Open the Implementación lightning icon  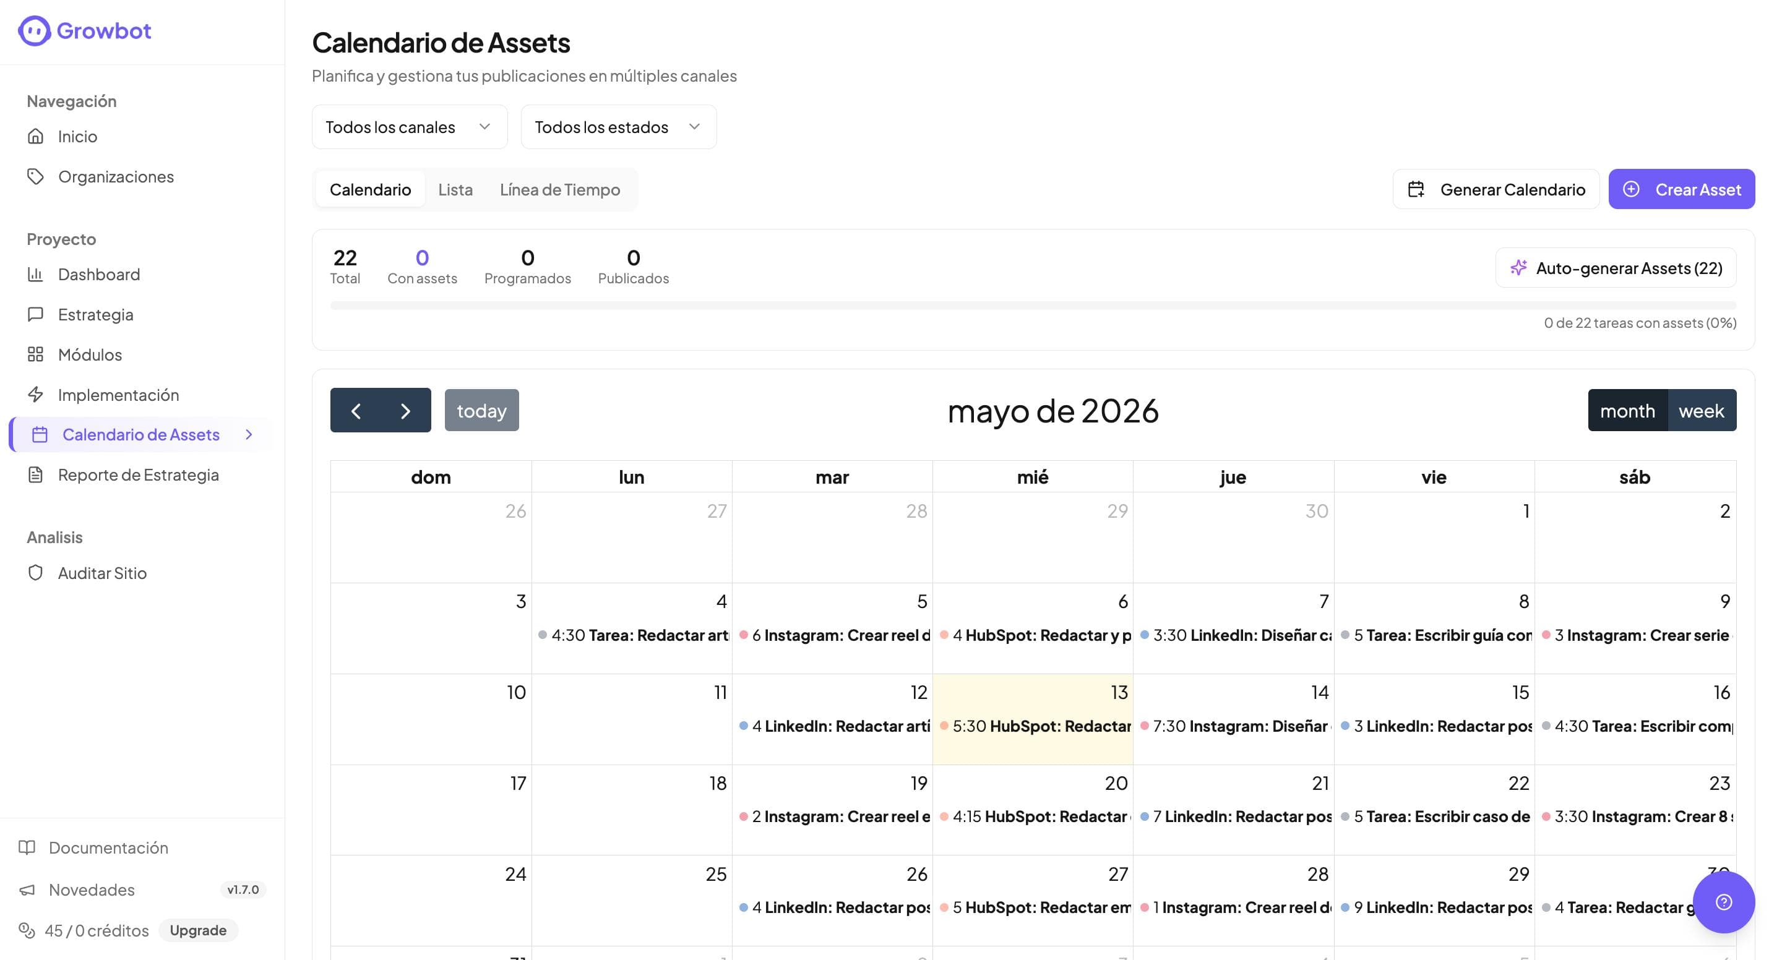coord(35,394)
